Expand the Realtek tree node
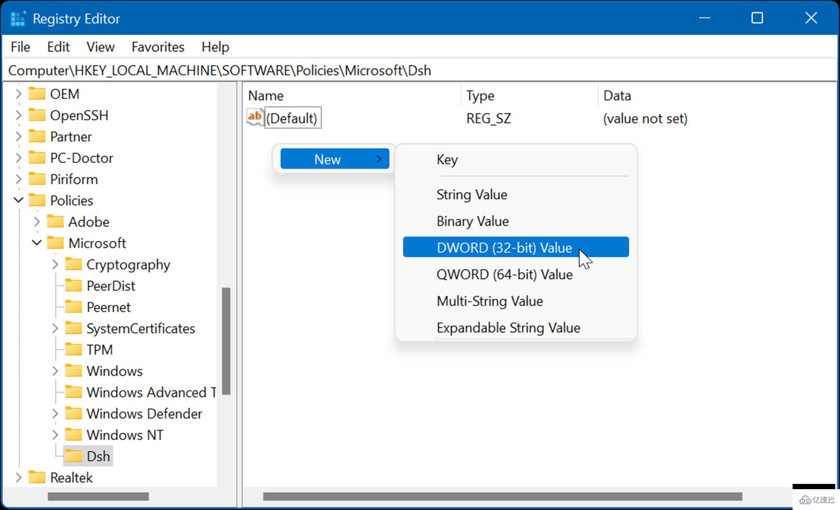This screenshot has width=840, height=510. tap(18, 478)
